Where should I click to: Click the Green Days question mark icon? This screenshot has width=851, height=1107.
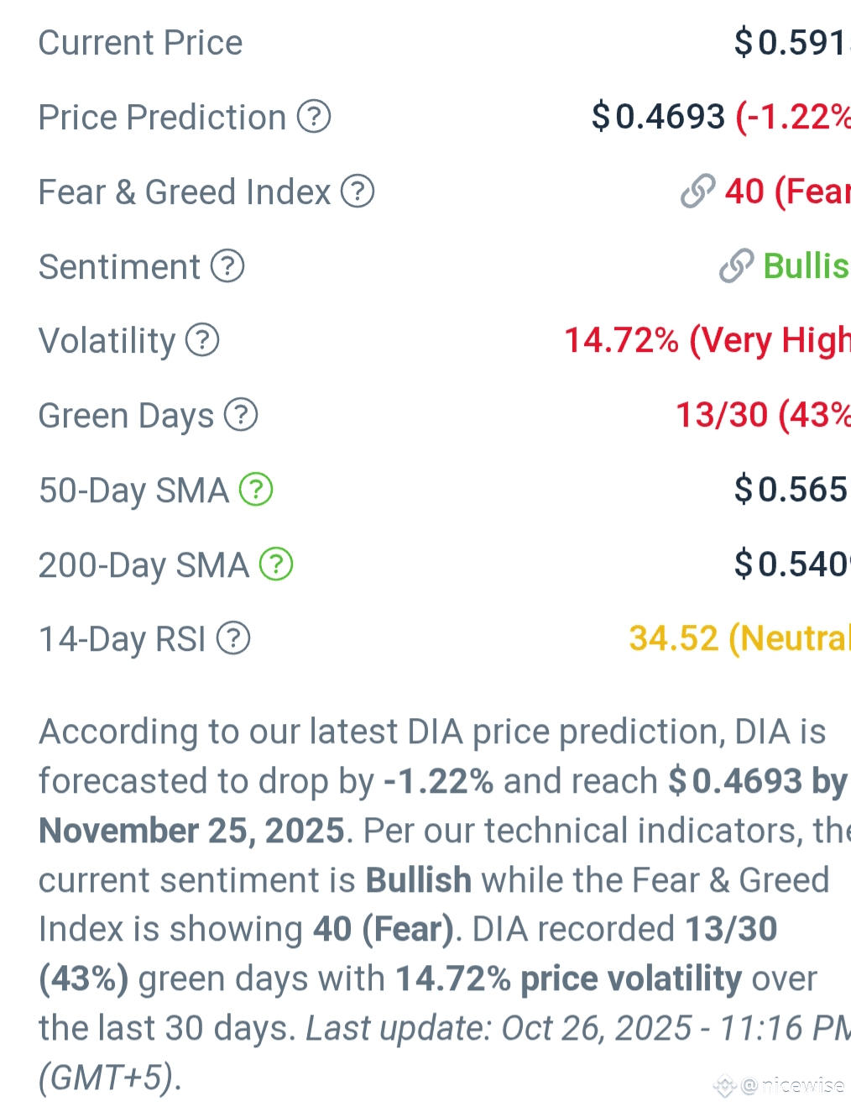241,415
